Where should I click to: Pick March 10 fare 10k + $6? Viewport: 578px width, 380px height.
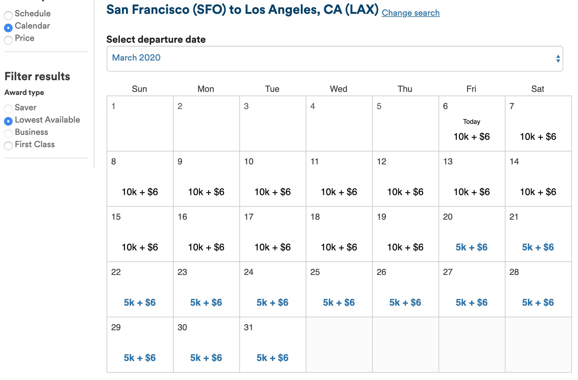pyautogui.click(x=272, y=192)
